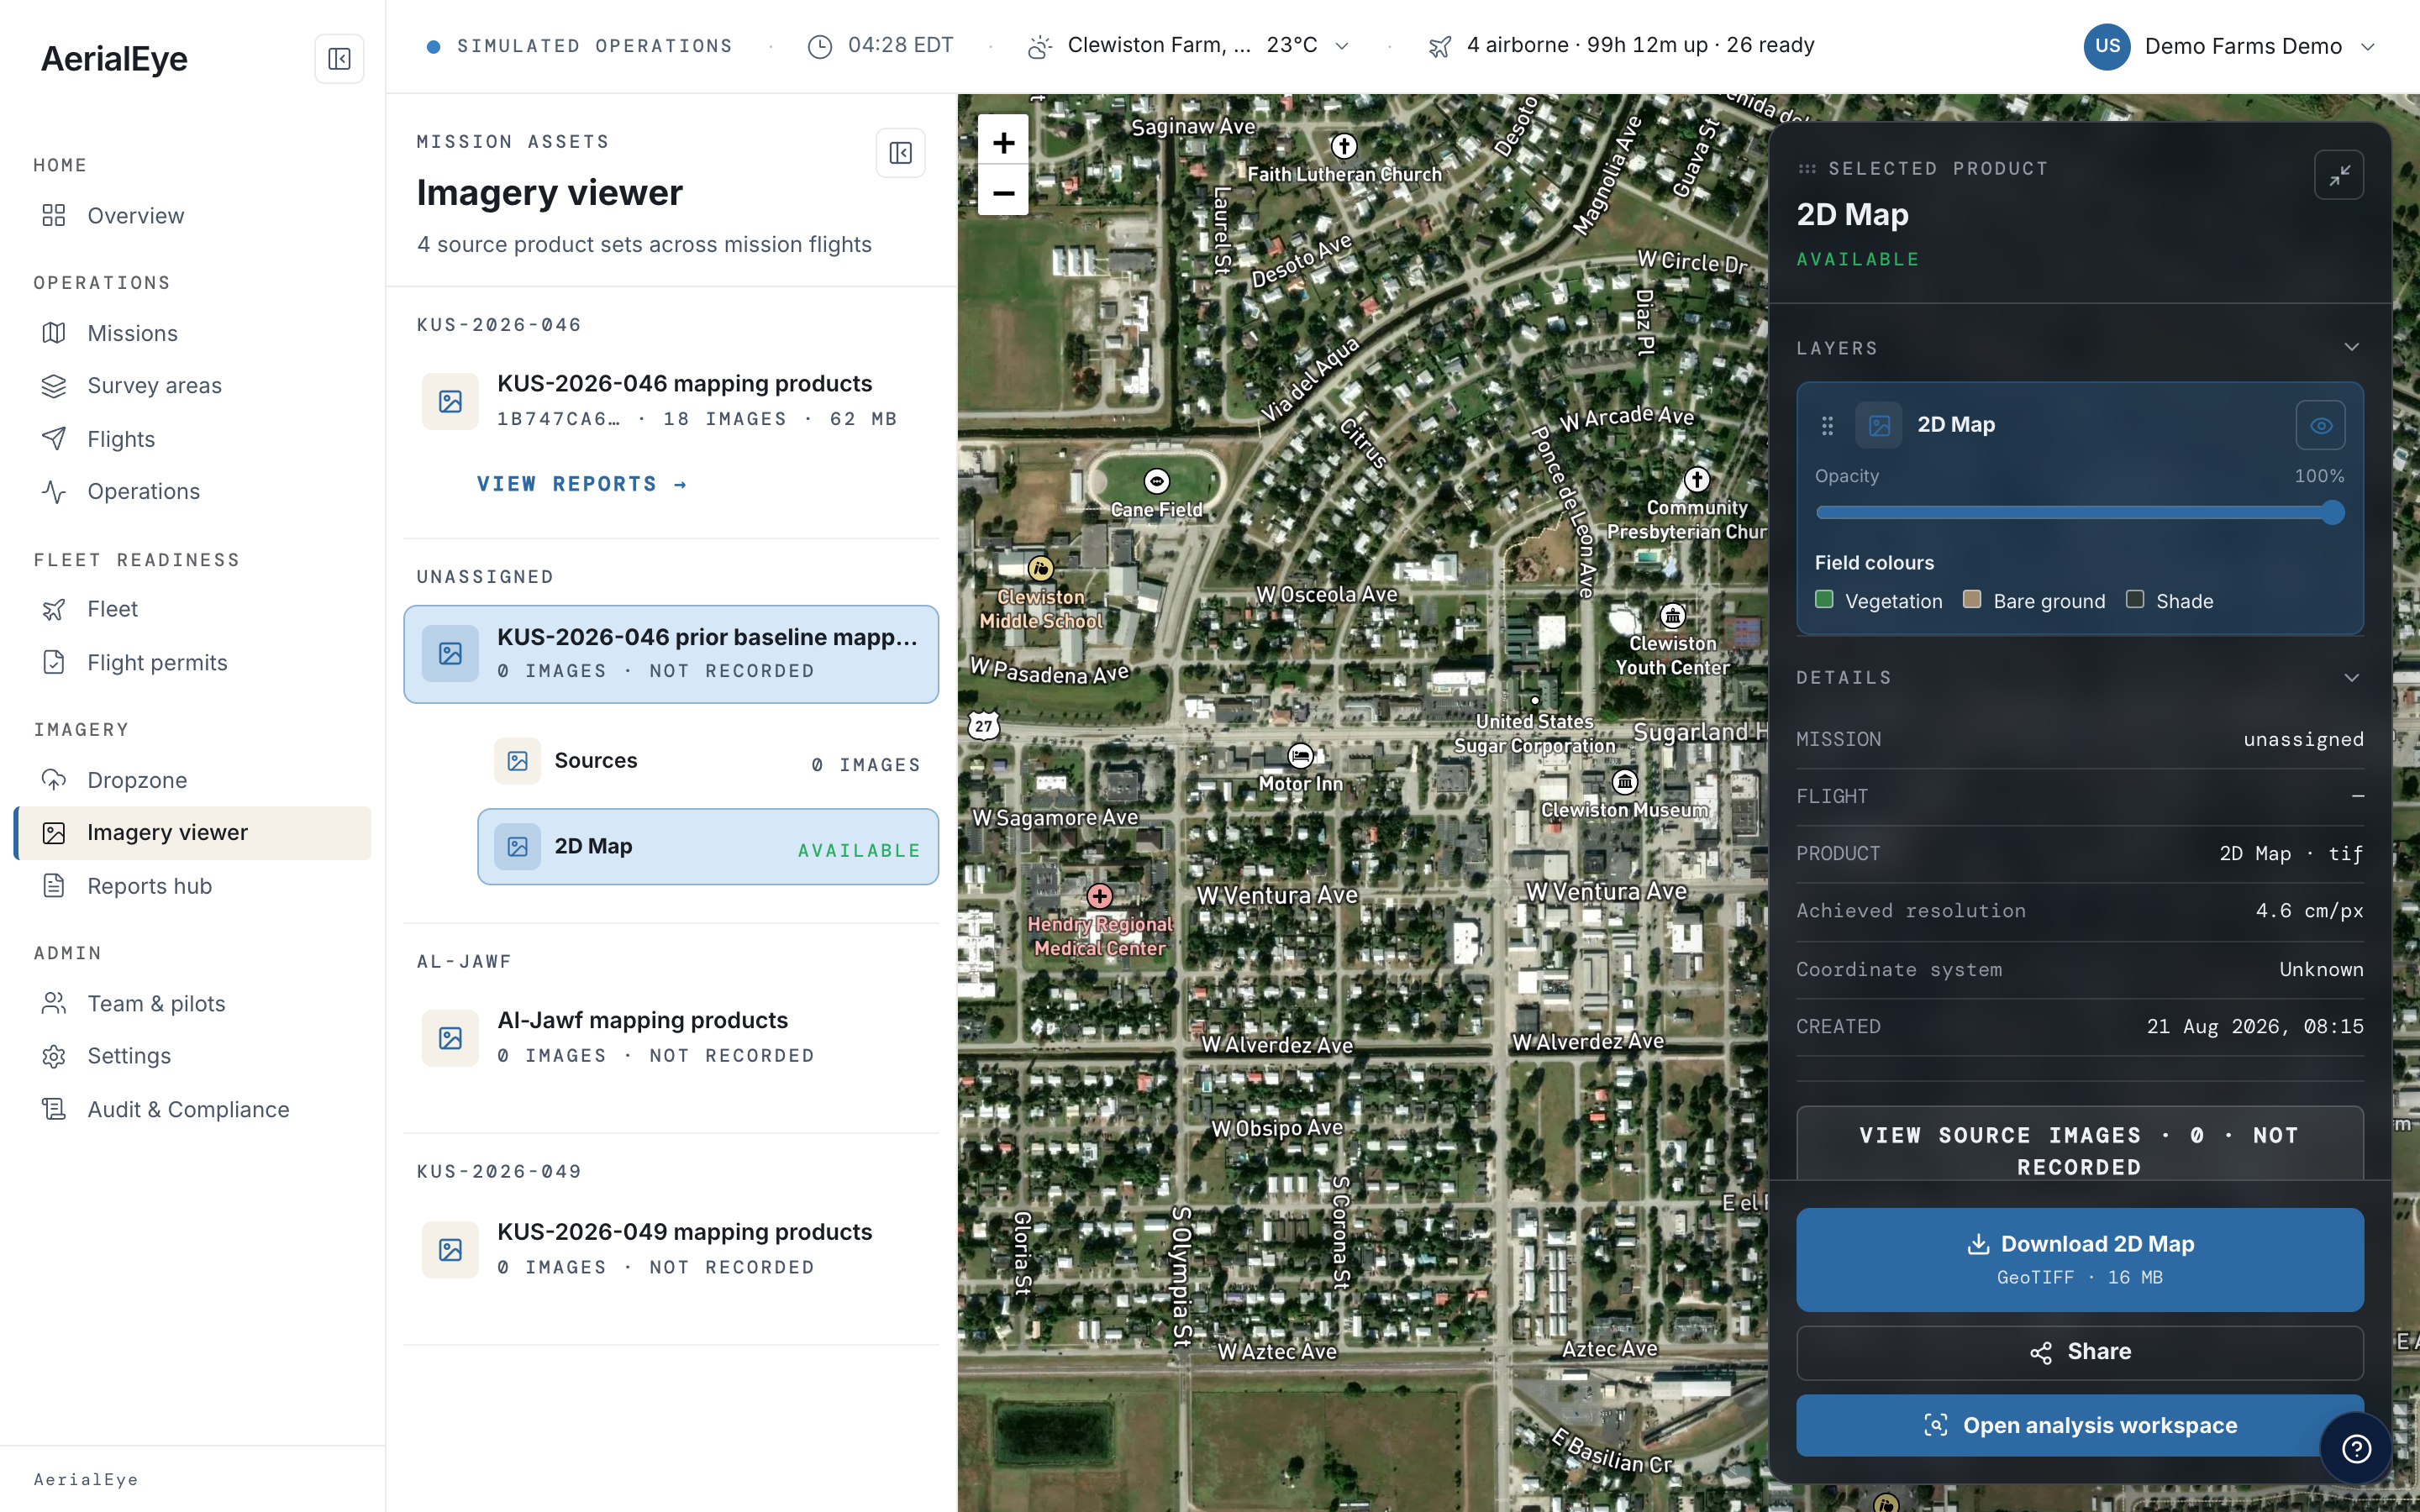Open Audit & Compliance page

point(193,1109)
